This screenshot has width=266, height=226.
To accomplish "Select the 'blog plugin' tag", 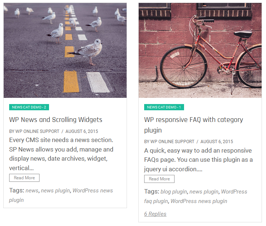I will pyautogui.click(x=173, y=192).
